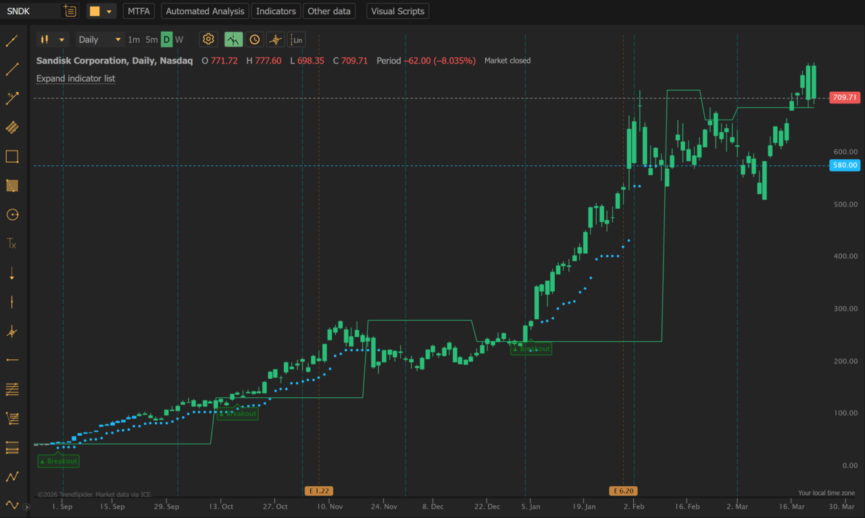Open the candlestick chart type dropdown
The height and width of the screenshot is (518, 865).
(53, 39)
